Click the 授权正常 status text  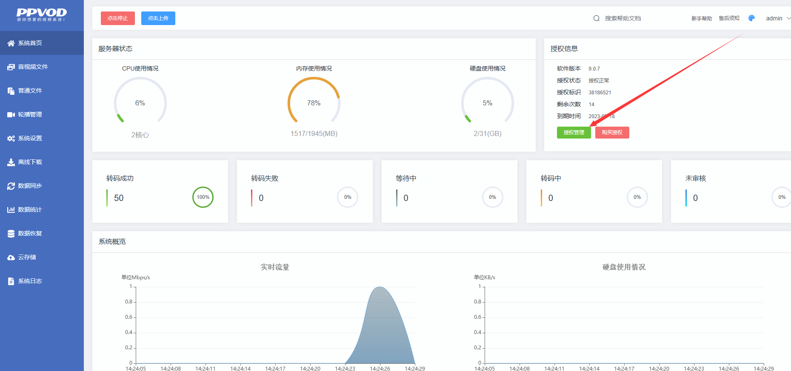[599, 81]
